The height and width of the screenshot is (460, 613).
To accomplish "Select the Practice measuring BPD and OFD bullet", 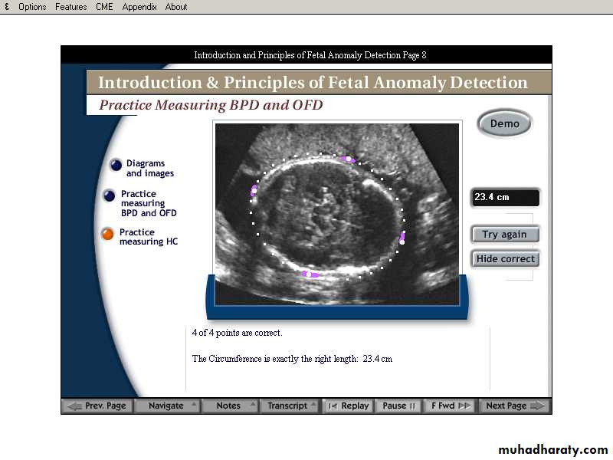I will [110, 196].
